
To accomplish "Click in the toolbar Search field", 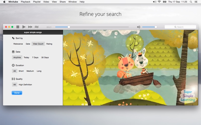I will coord(180,27).
